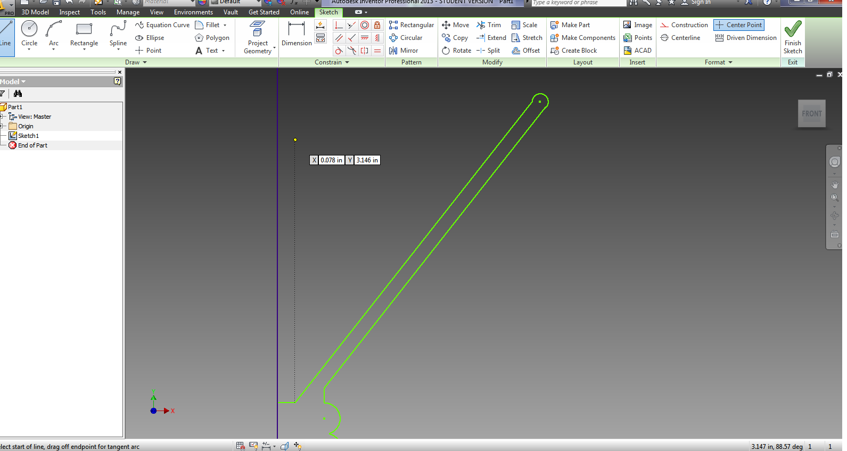
Task: Select the Offset tool
Action: point(526,51)
